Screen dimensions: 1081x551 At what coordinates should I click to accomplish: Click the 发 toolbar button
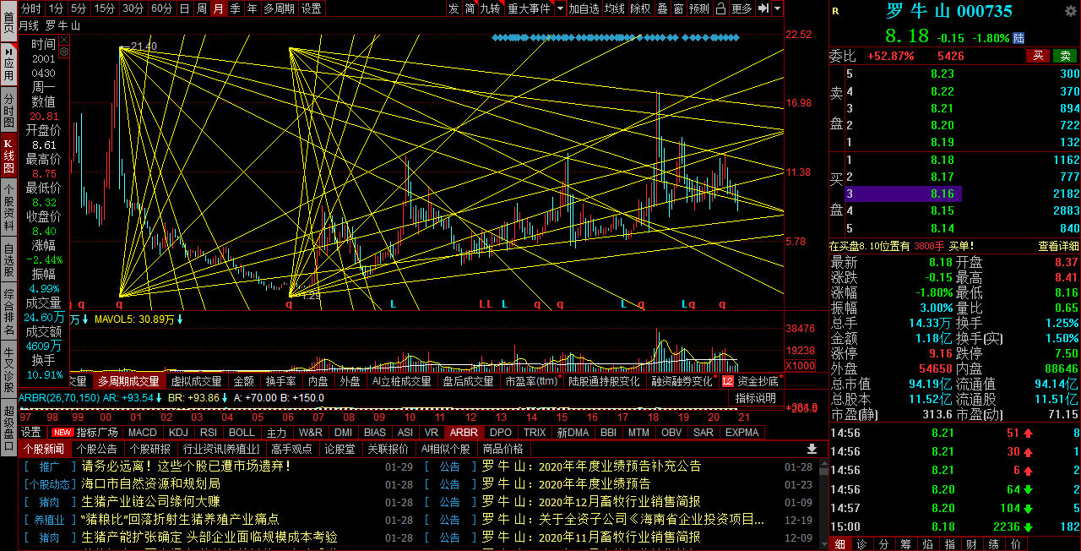pyautogui.click(x=454, y=8)
